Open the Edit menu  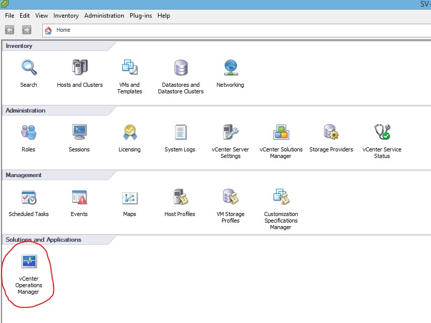click(24, 16)
